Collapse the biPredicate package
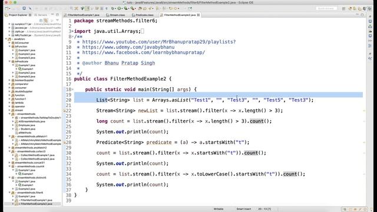Image resolution: width=377 pixels, height=212 pixels. click(9, 61)
